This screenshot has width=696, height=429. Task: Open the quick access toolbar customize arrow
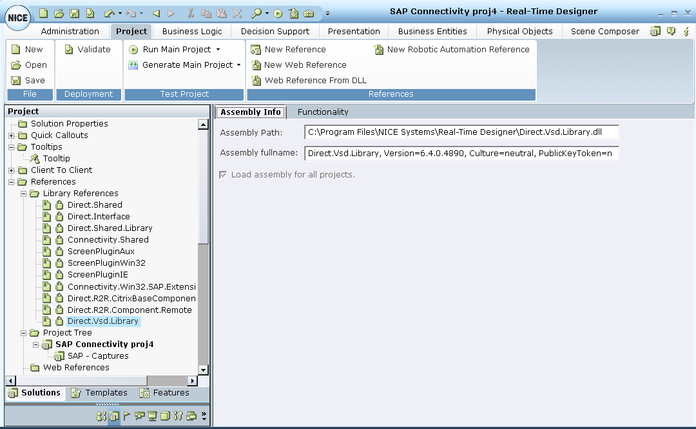[327, 14]
